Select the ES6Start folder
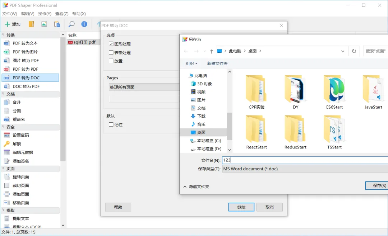Image resolution: width=388 pixels, height=236 pixels. coord(334,93)
